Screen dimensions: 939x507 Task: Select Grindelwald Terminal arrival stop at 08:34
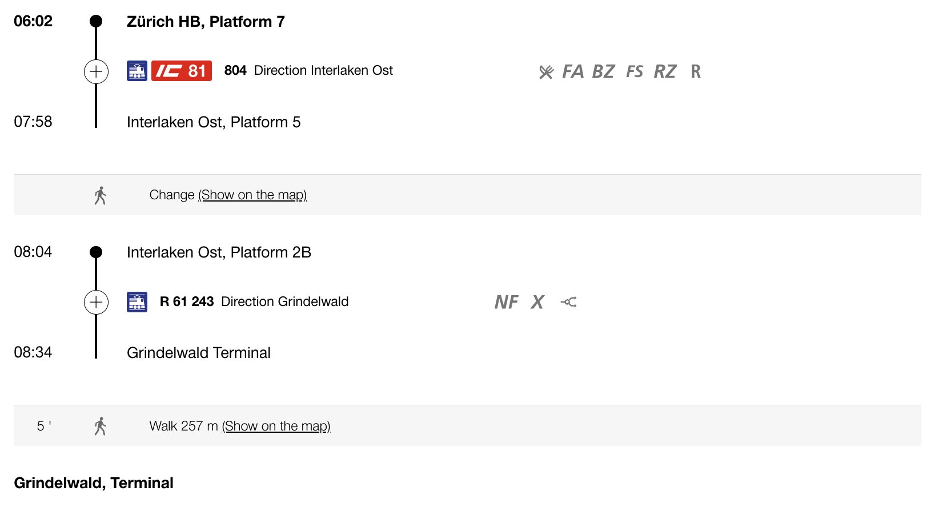pos(199,353)
